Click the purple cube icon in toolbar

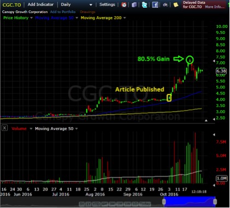[x=134, y=5]
